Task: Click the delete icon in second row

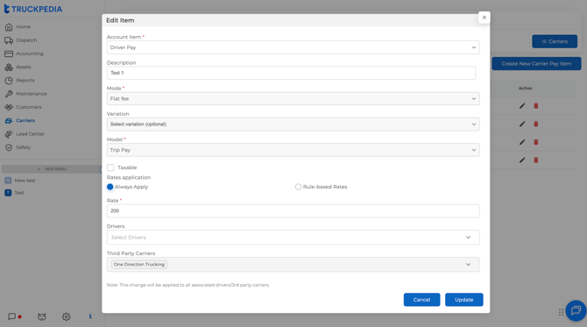Action: 535,124
